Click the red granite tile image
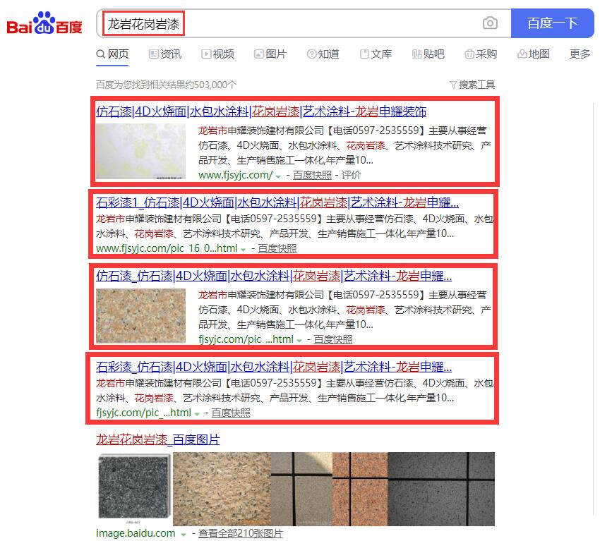Viewport: 600px width, 541px height. (x=360, y=489)
